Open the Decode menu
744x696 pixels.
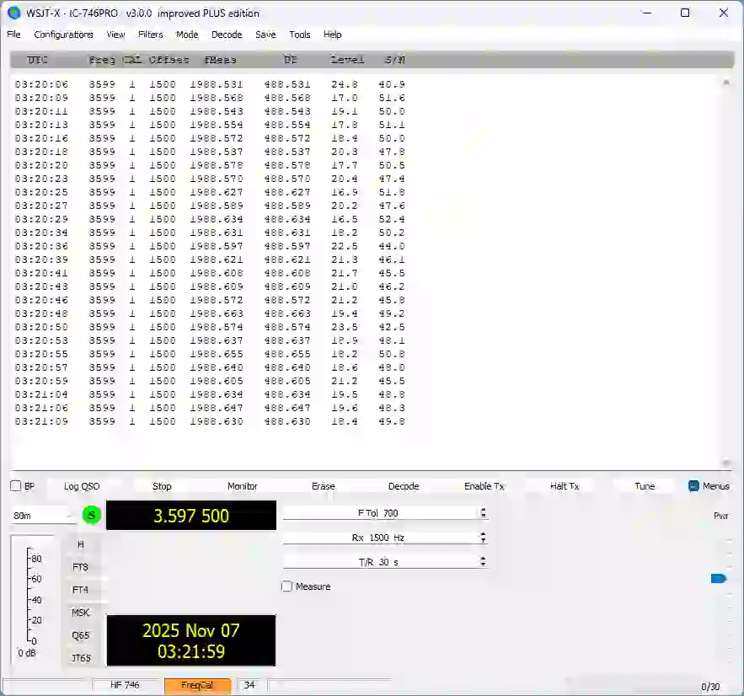click(227, 35)
